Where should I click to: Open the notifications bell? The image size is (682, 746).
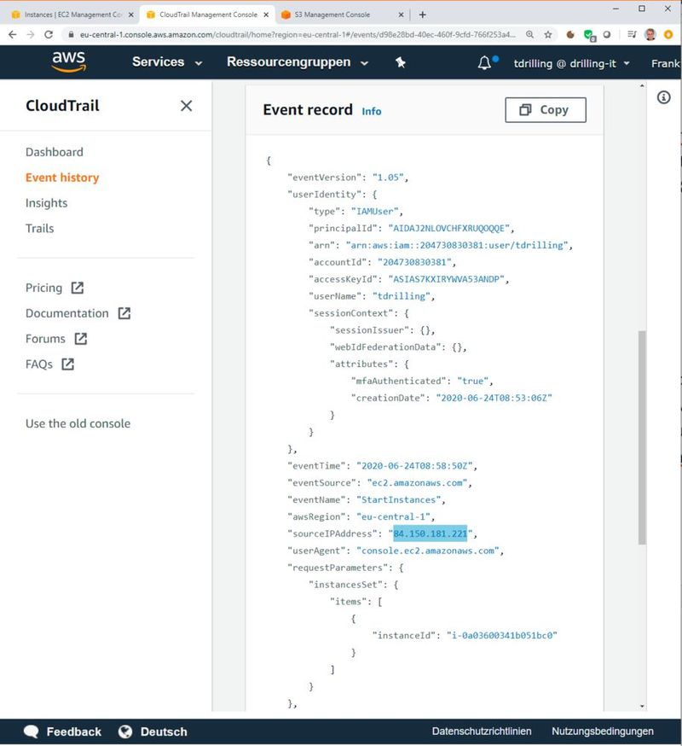click(x=484, y=63)
